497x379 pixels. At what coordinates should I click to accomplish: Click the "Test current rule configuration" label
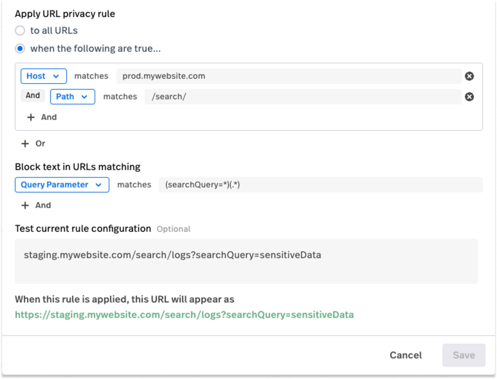[x=83, y=229]
